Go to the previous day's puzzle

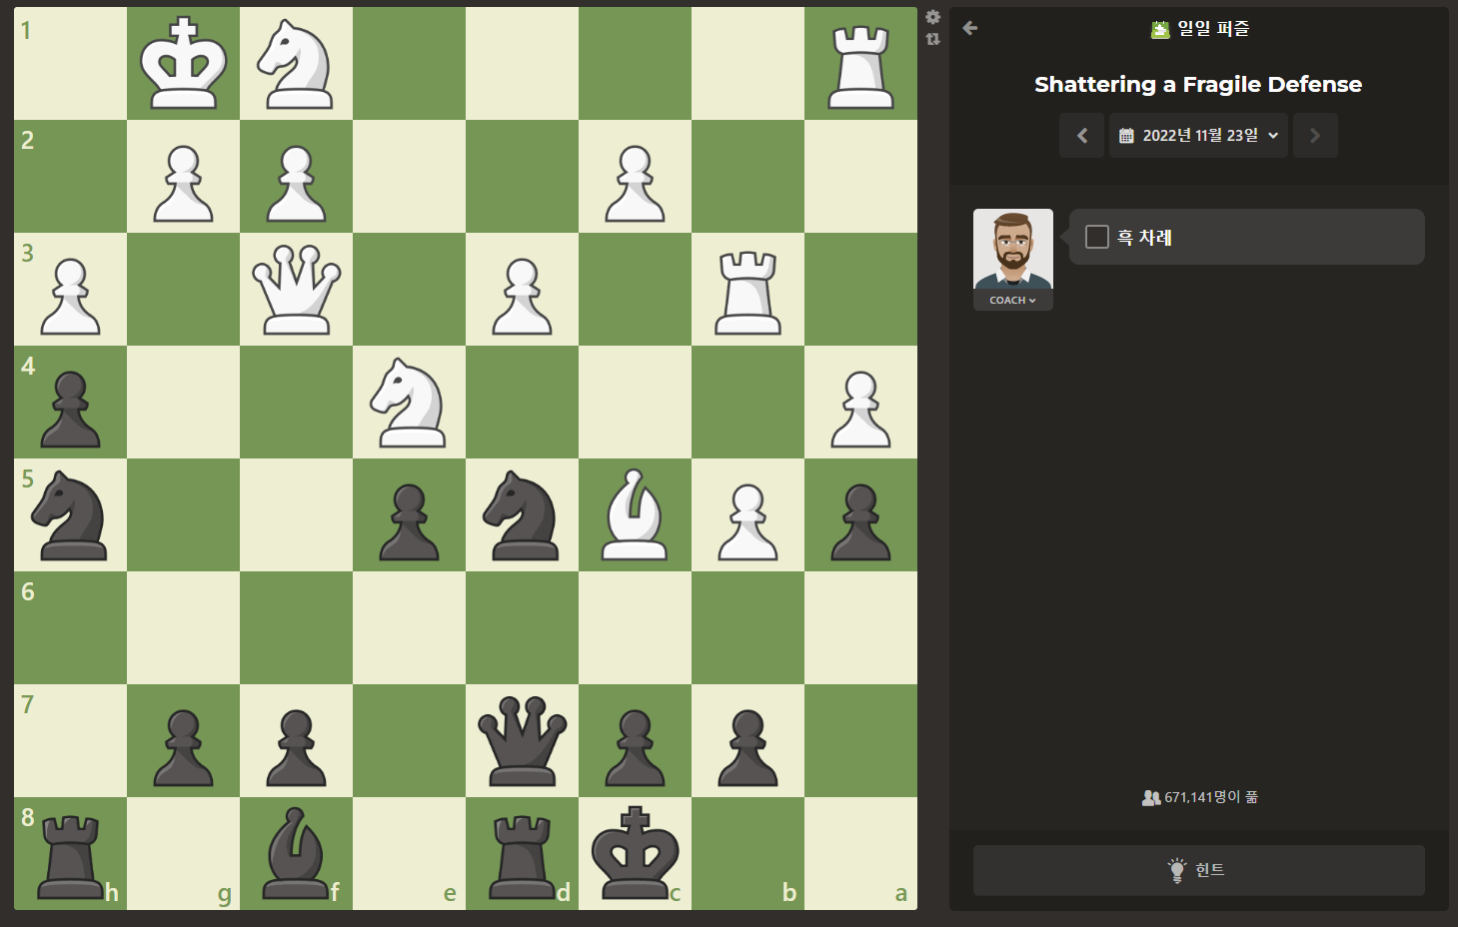[x=1081, y=135]
